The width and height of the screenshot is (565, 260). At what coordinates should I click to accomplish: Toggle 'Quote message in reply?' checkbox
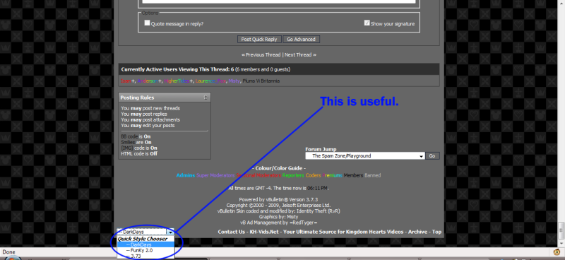(147, 23)
